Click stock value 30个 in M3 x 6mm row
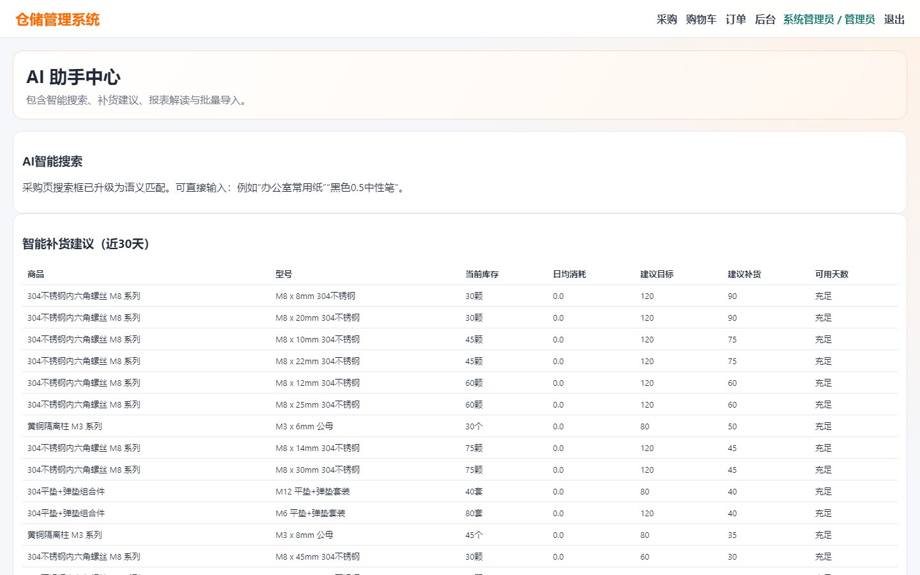Screen dimensions: 920x575 474,426
